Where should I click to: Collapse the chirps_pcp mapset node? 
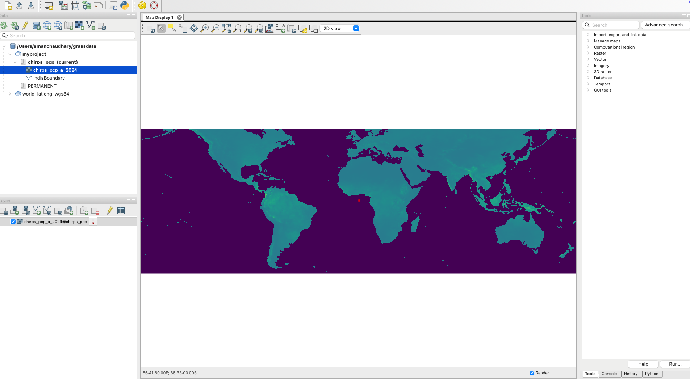pos(15,62)
